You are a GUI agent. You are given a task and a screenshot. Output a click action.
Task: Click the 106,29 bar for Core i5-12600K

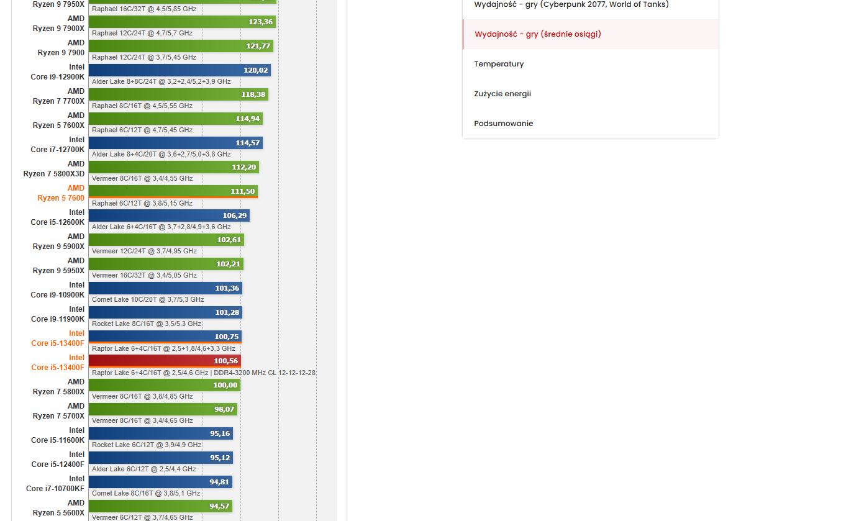click(x=169, y=215)
